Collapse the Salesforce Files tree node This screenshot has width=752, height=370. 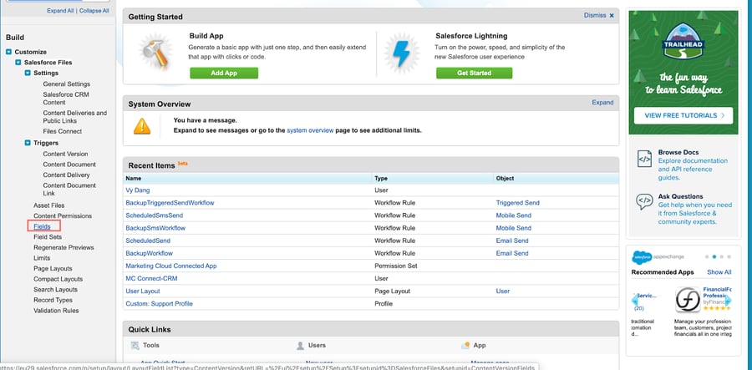click(18, 63)
